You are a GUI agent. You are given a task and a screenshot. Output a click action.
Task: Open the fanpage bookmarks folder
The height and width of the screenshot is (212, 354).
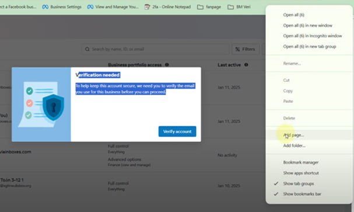tap(209, 7)
